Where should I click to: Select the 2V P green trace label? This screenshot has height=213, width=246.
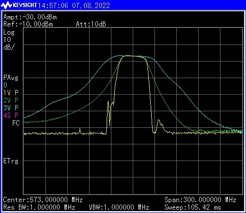tap(11, 100)
